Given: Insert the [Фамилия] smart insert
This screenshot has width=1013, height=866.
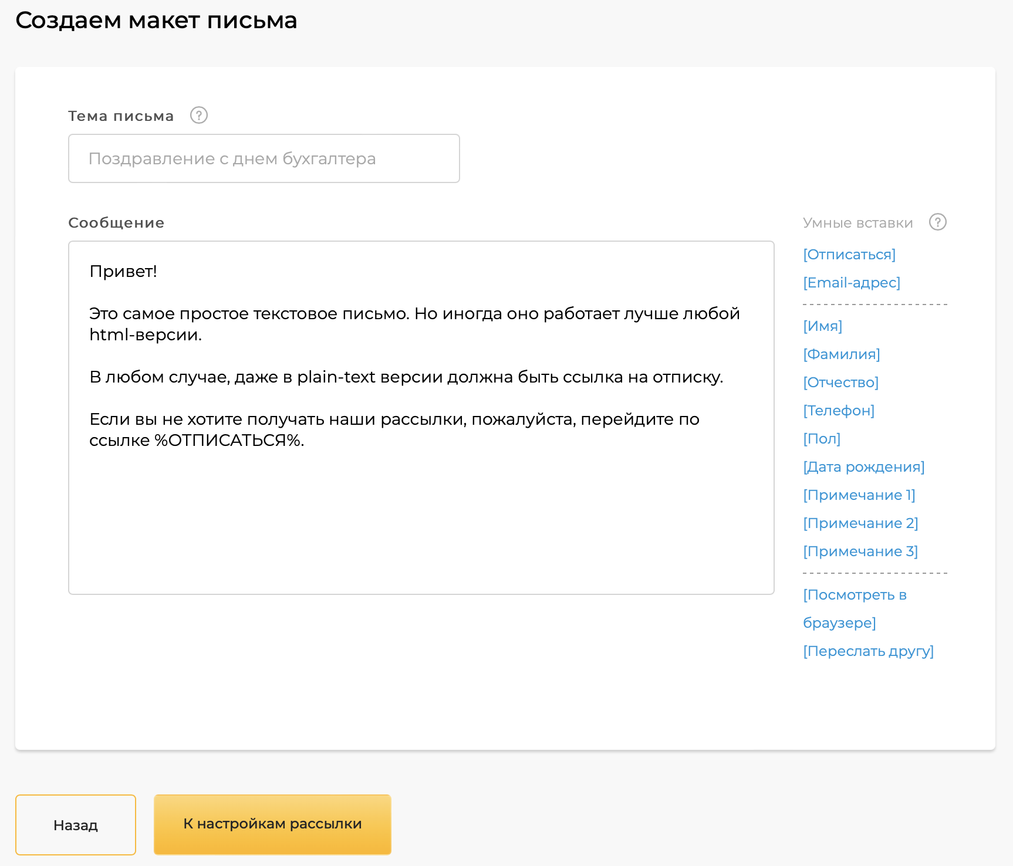Looking at the screenshot, I should pyautogui.click(x=841, y=354).
